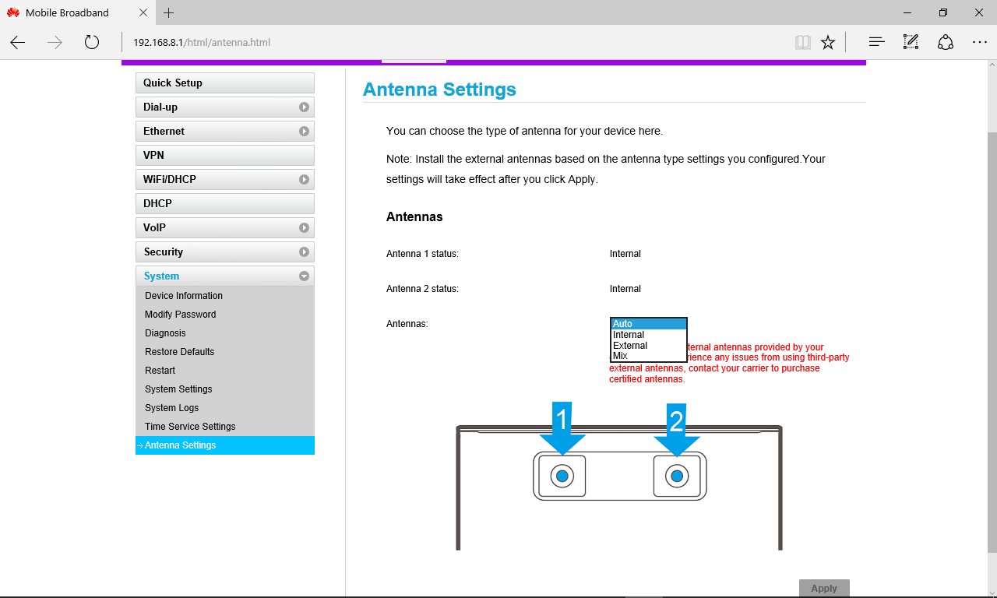Image resolution: width=997 pixels, height=598 pixels.
Task: Click the Antenna 1 status label
Action: point(422,254)
